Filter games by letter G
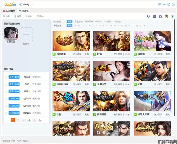 [93, 26]
